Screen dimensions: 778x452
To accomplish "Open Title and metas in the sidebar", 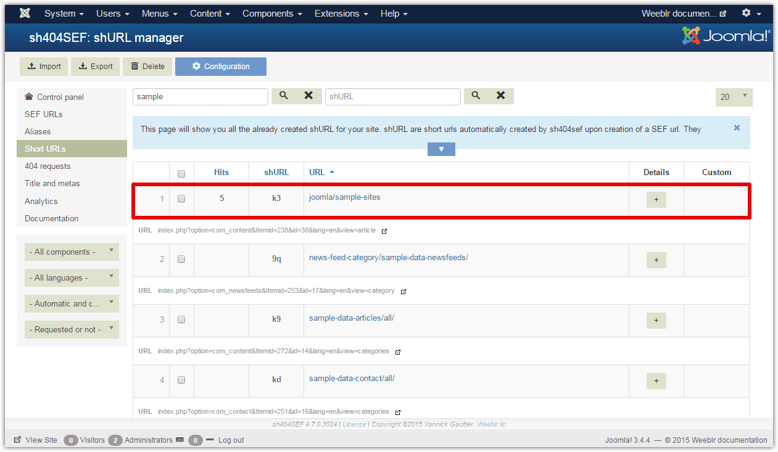I will click(x=72, y=183).
